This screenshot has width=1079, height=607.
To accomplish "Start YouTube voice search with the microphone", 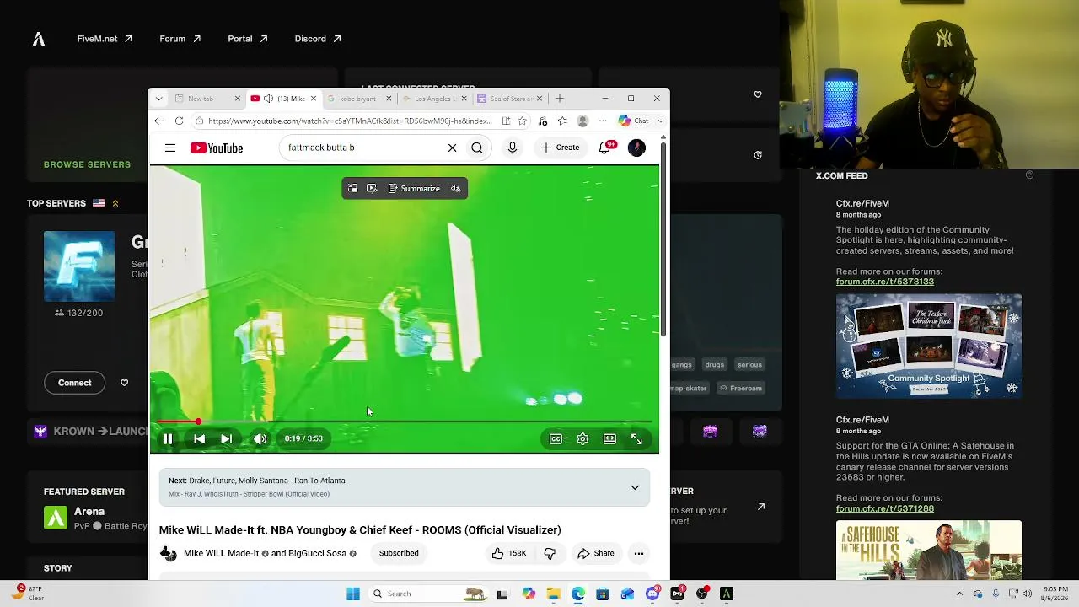I will pyautogui.click(x=513, y=148).
